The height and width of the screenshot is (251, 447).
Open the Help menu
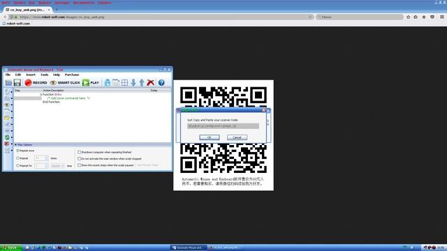coord(57,75)
